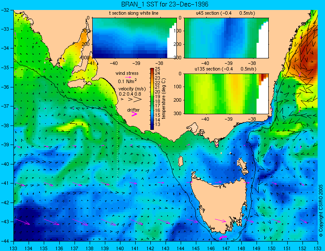Viewport: 325px width, 251px height.
Task: Click latitude label "-44" on main map axis
Action: 5,241
